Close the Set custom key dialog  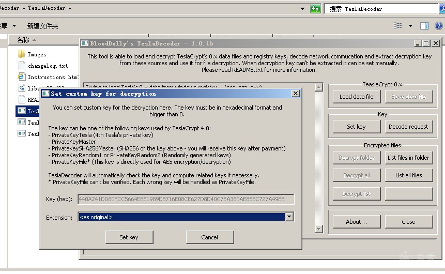[296, 94]
